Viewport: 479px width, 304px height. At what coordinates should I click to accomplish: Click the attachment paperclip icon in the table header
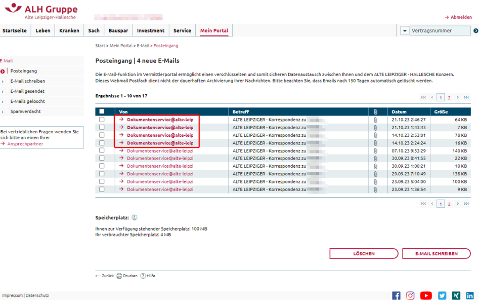click(375, 112)
